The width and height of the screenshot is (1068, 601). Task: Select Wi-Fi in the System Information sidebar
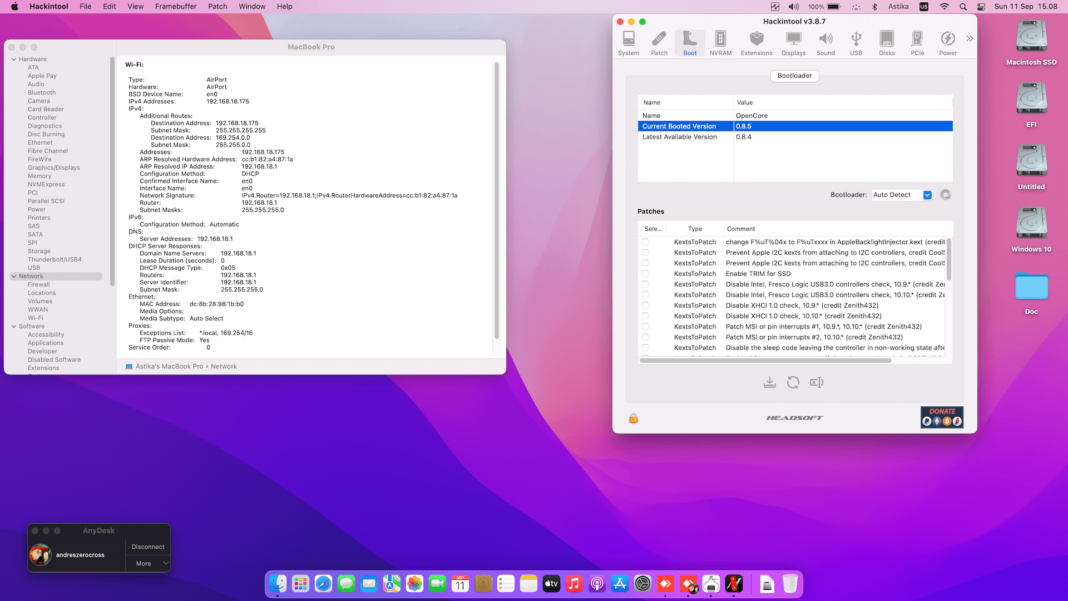point(36,318)
